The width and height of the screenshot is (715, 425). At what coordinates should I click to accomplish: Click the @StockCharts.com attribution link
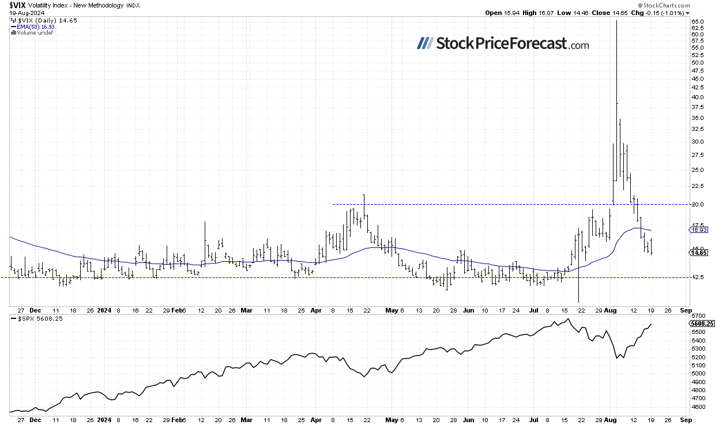point(663,6)
